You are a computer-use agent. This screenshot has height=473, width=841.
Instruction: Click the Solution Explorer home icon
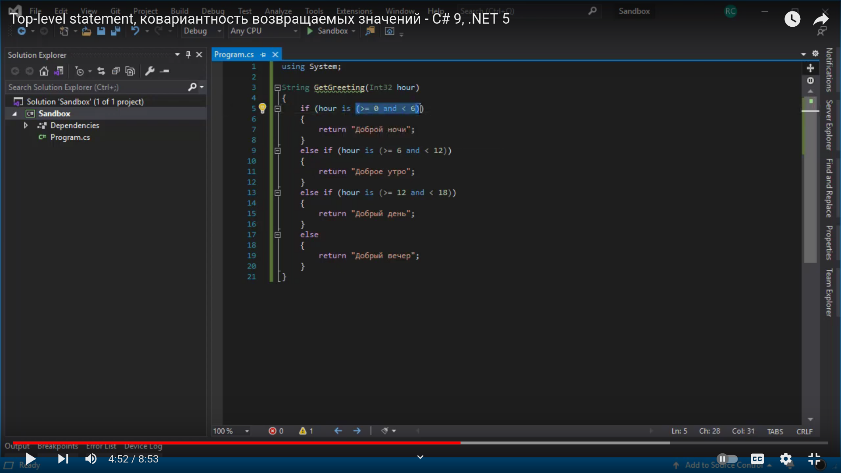click(44, 71)
